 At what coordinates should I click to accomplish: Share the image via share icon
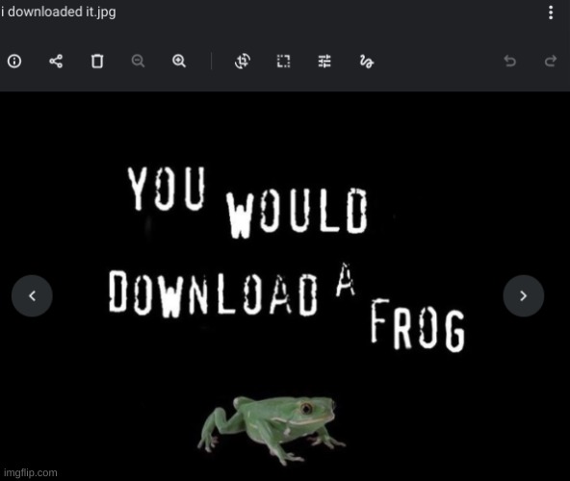pos(56,61)
